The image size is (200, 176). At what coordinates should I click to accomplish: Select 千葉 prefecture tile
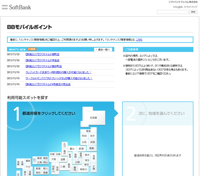coord(94,168)
